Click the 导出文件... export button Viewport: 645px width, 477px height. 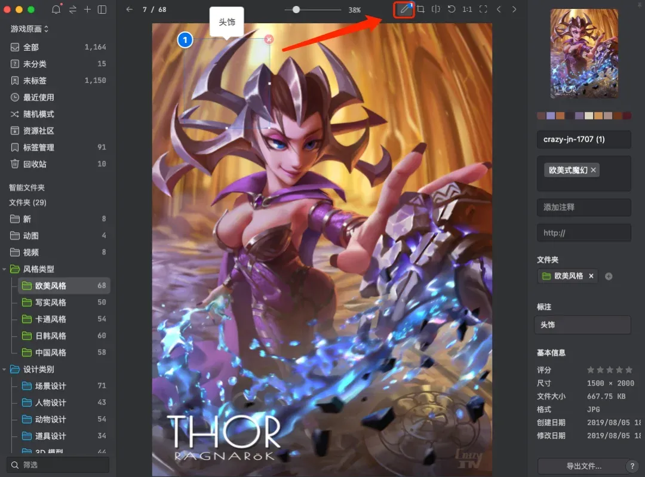coord(583,466)
